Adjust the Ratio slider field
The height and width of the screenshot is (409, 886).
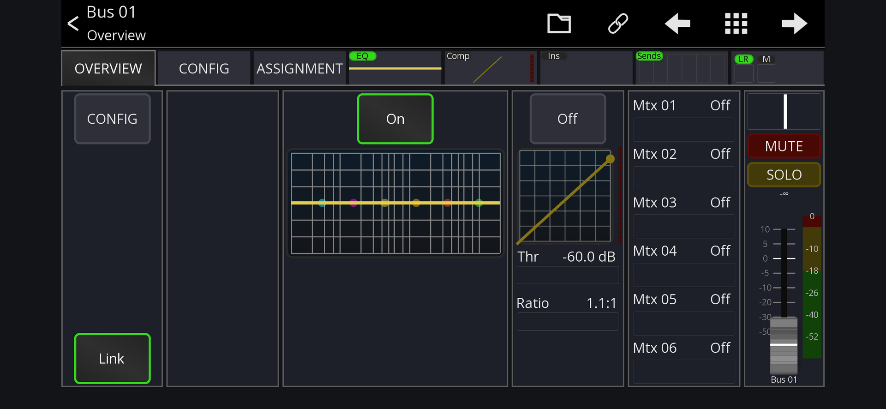568,322
